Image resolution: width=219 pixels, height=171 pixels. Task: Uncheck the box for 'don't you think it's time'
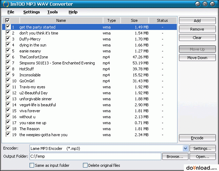[x=8, y=33]
